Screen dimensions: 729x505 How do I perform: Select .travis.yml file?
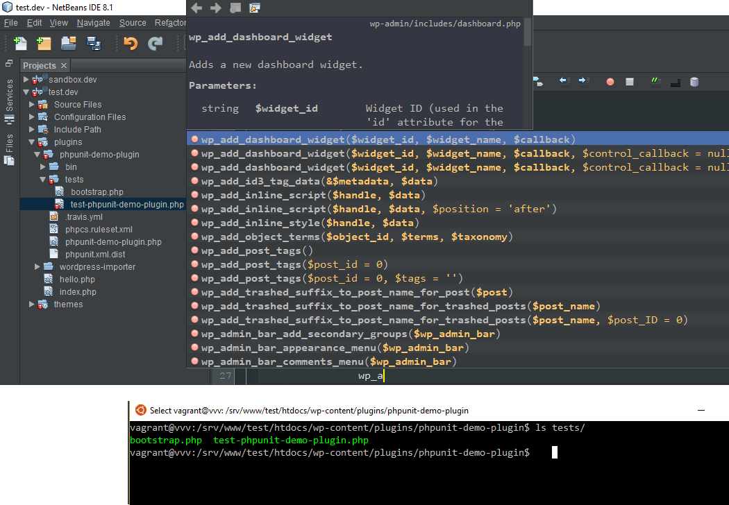pyautogui.click(x=84, y=217)
